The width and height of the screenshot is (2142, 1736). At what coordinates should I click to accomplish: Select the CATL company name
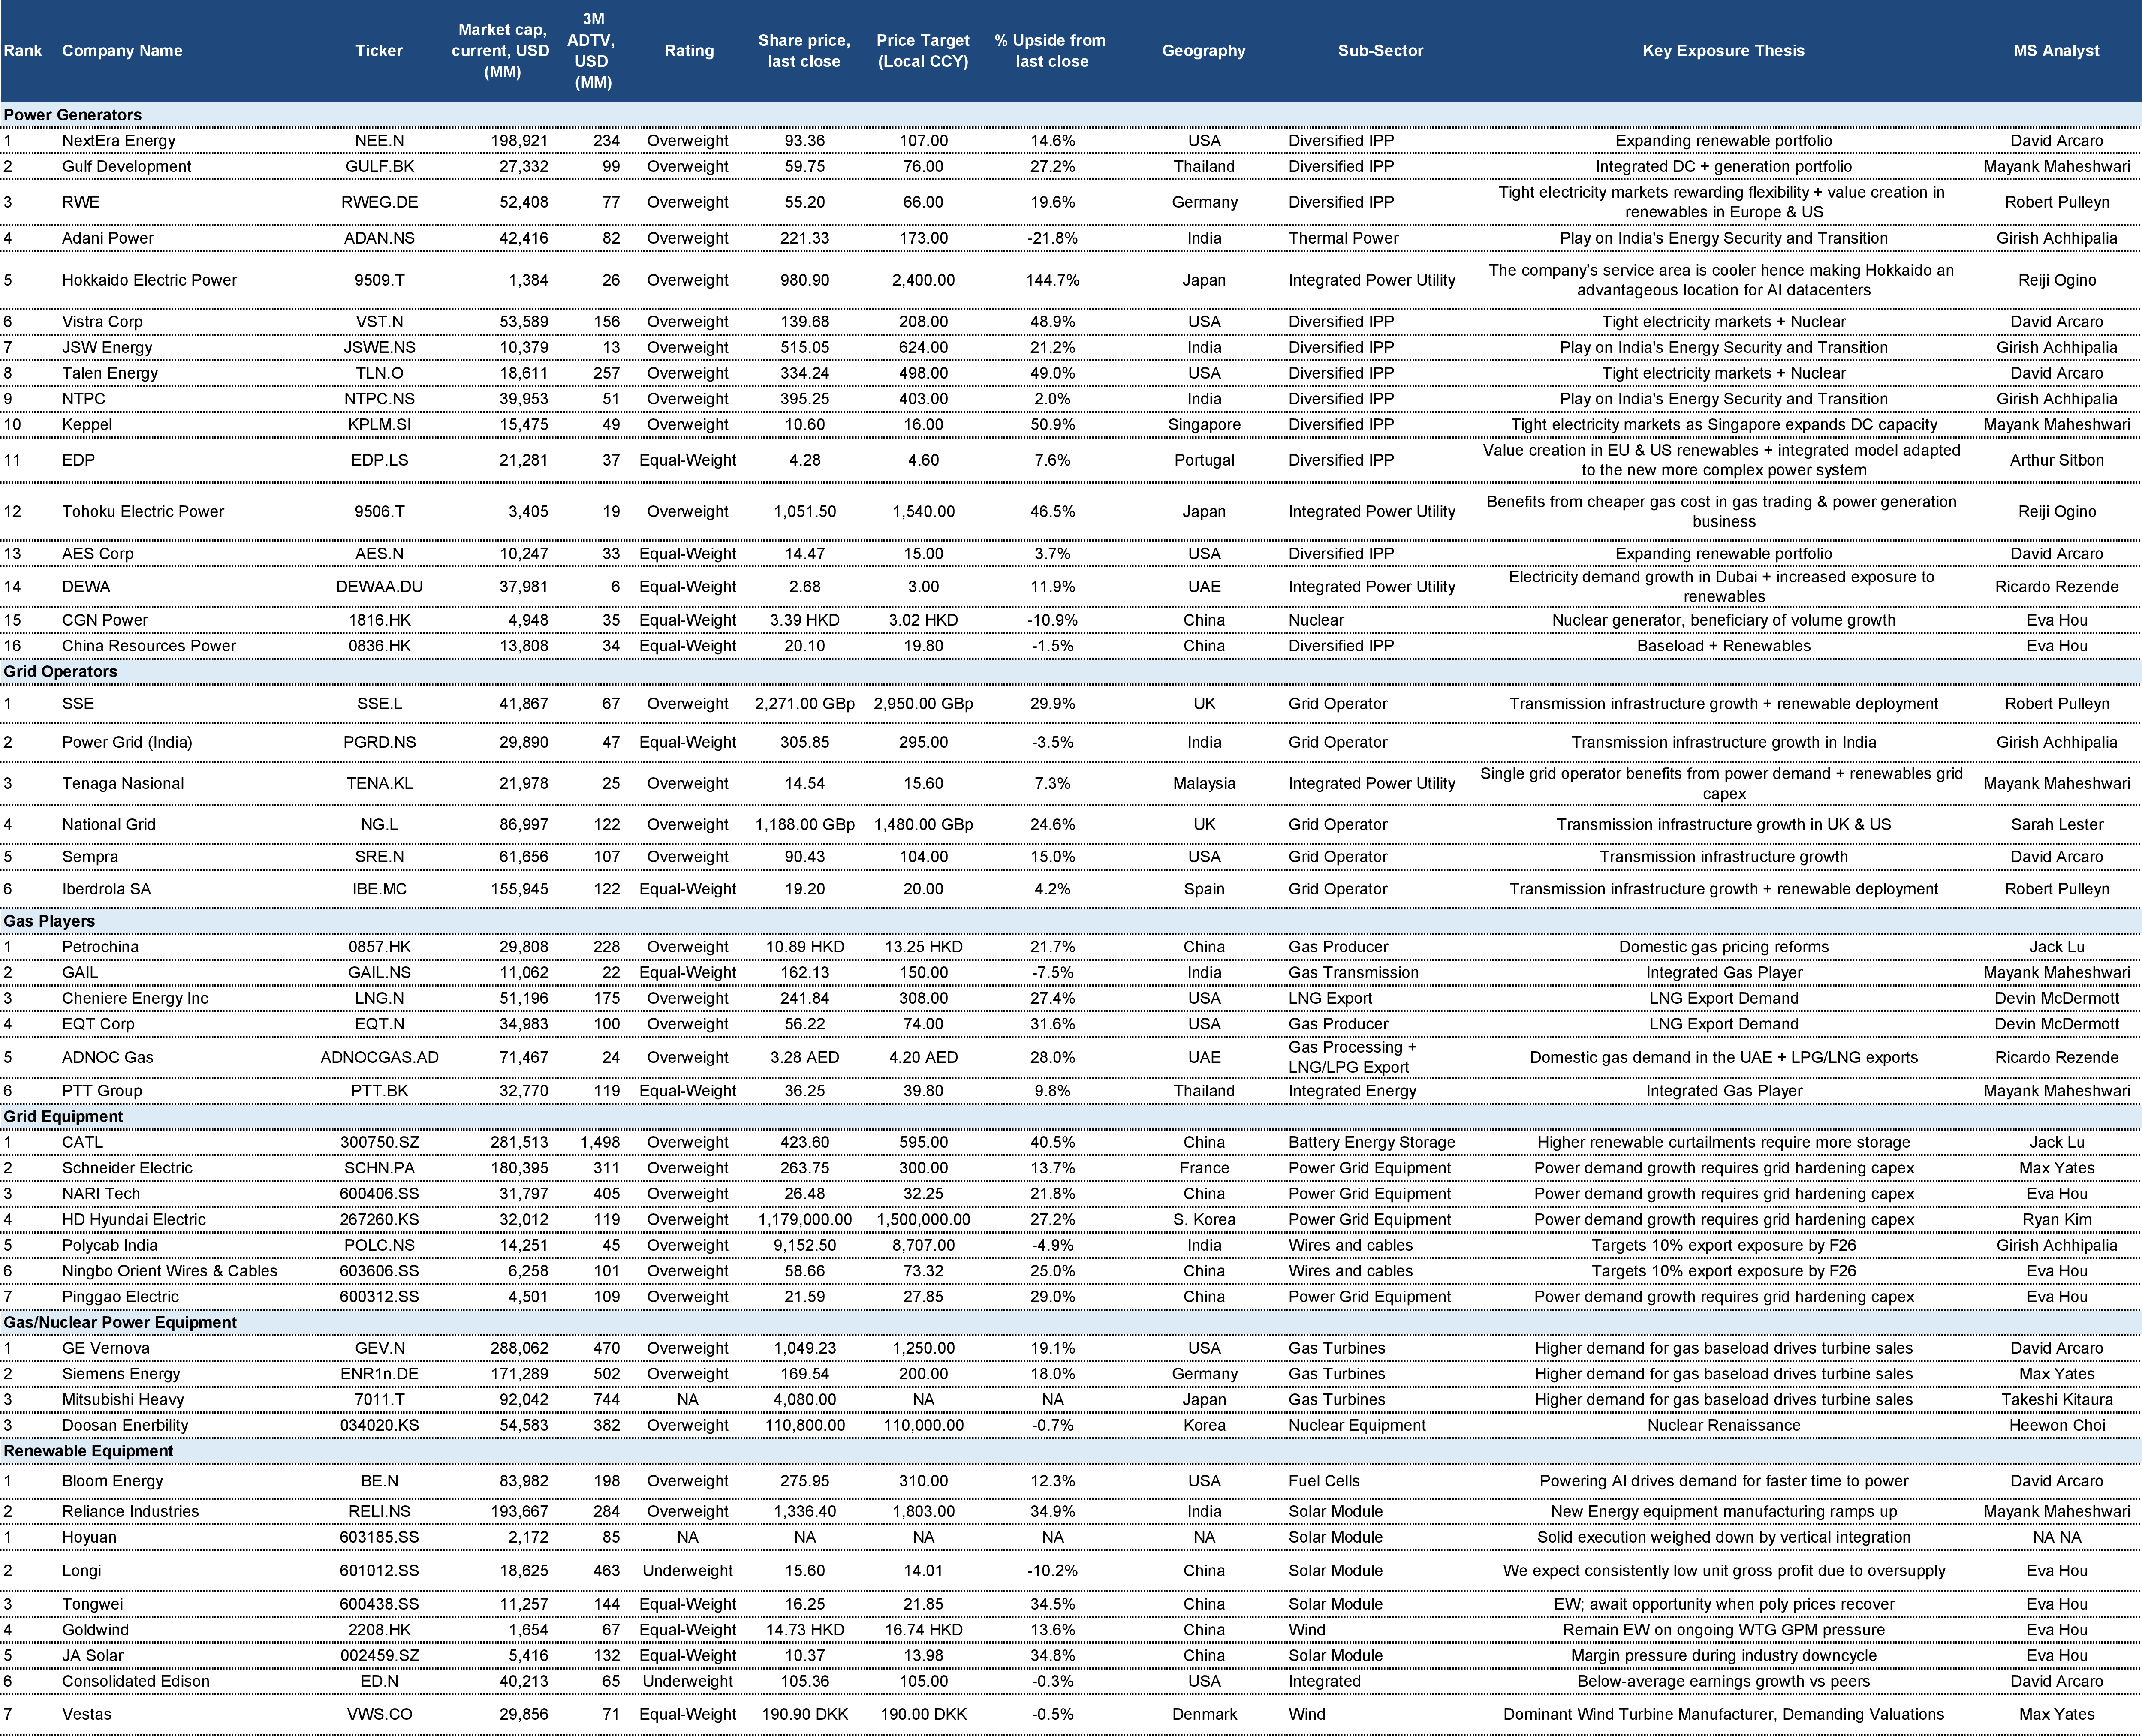point(82,1143)
